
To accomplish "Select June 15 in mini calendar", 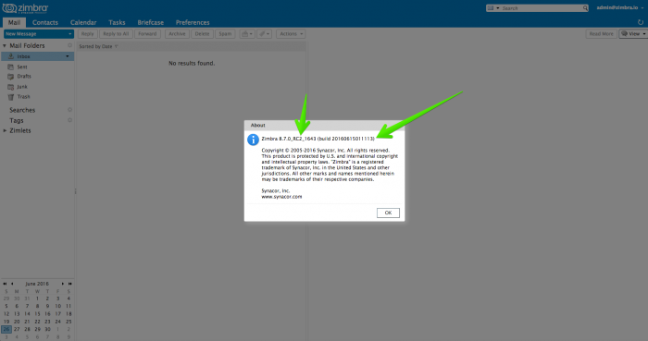I will tap(37, 314).
